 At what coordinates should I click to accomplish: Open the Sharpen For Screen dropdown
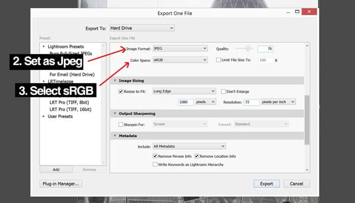(180, 124)
